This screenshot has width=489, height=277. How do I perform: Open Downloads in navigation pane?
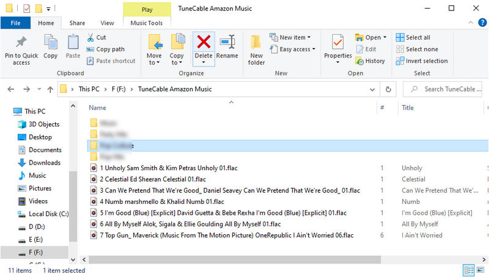point(39,163)
